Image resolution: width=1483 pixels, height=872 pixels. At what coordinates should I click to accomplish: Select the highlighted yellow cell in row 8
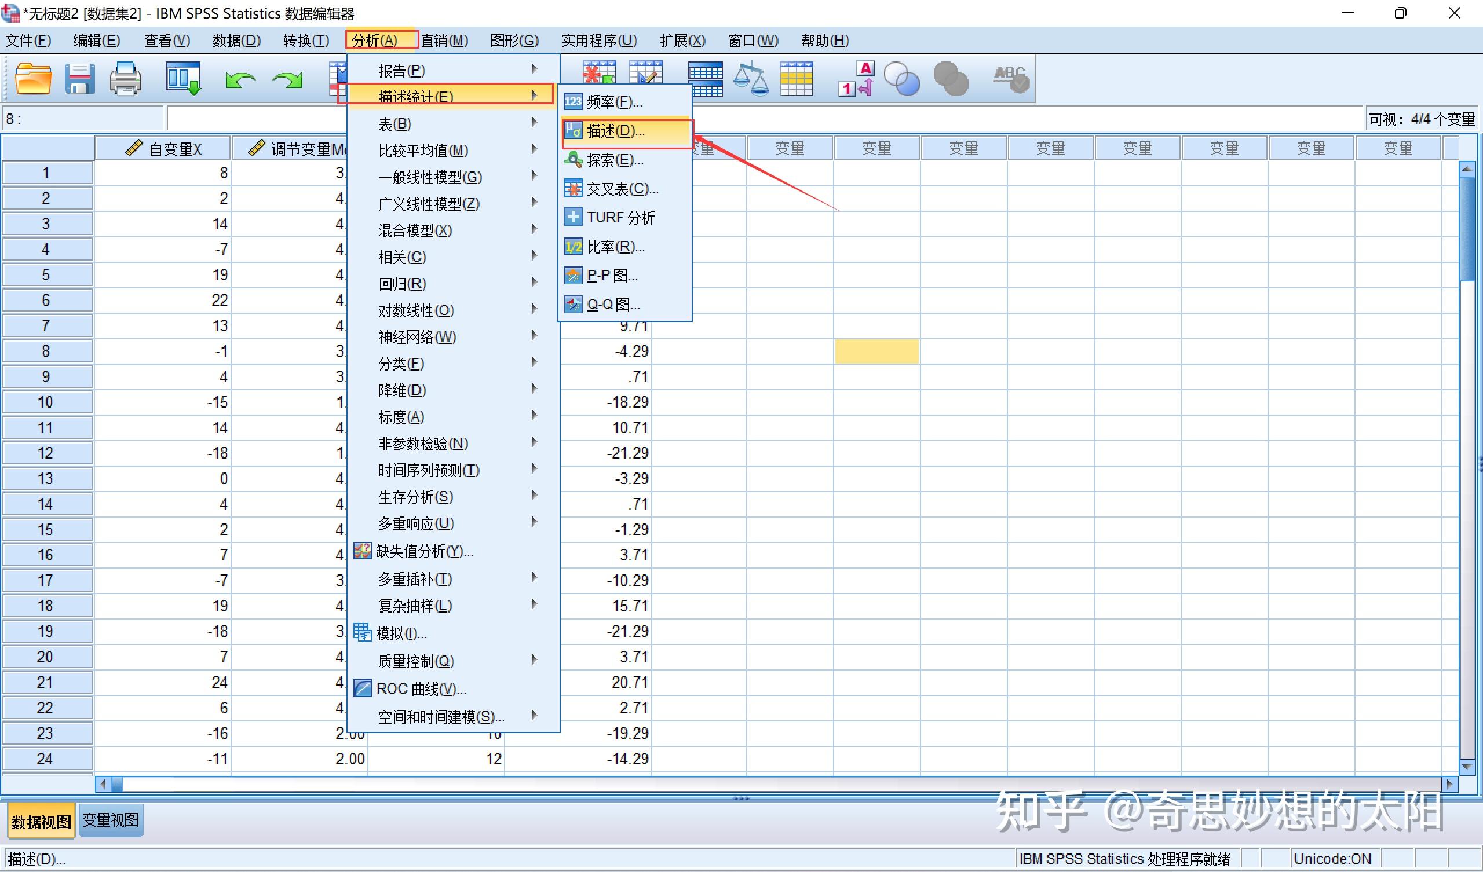pos(877,351)
